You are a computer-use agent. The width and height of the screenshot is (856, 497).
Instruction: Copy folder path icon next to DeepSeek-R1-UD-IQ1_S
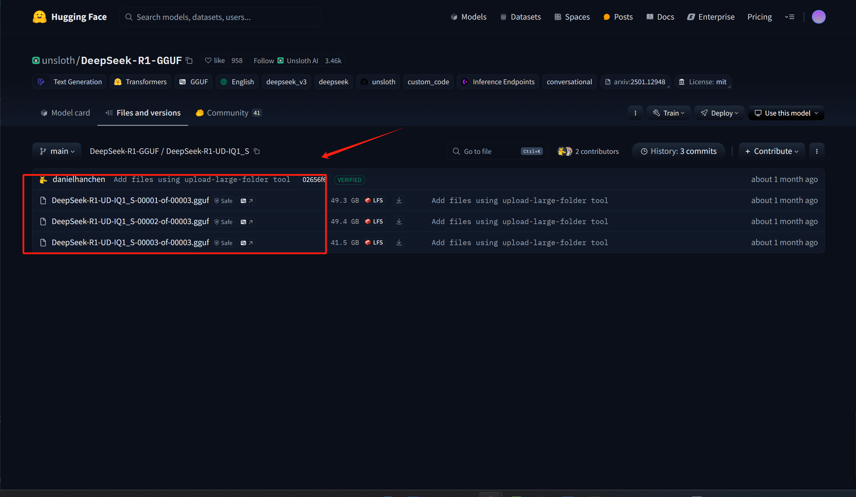pos(257,152)
